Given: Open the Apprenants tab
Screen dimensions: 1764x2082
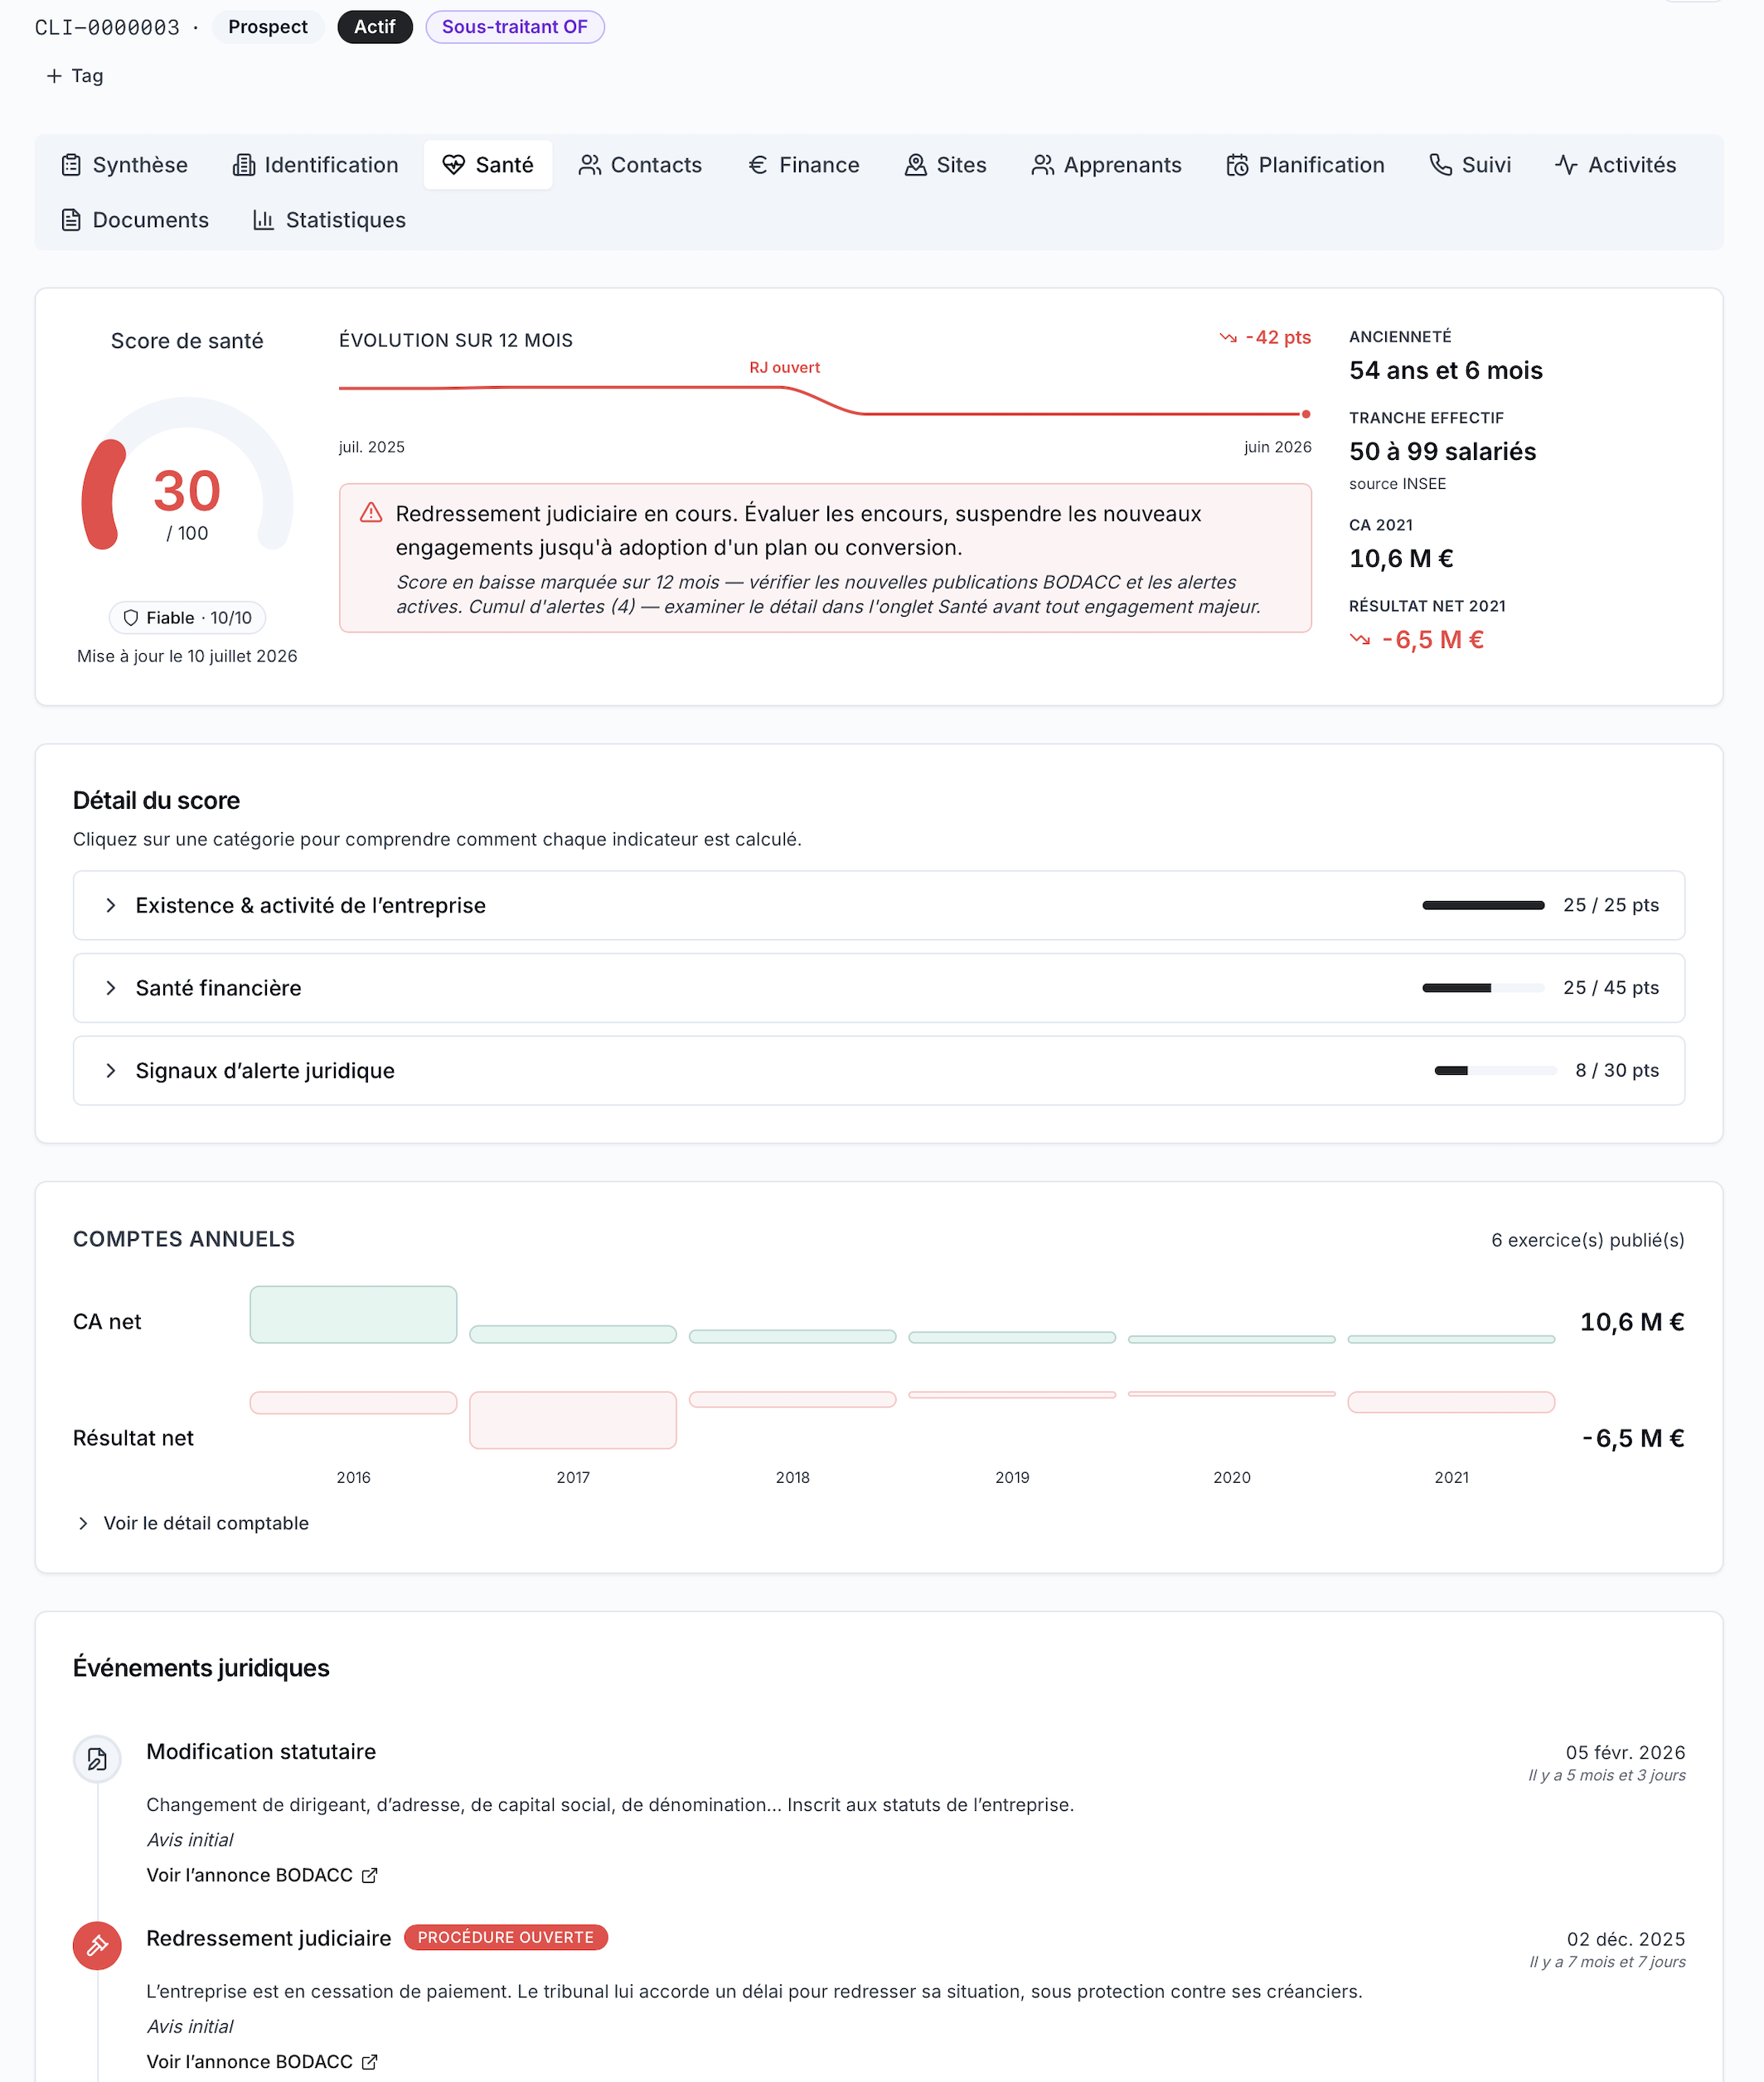Looking at the screenshot, I should pos(1106,165).
